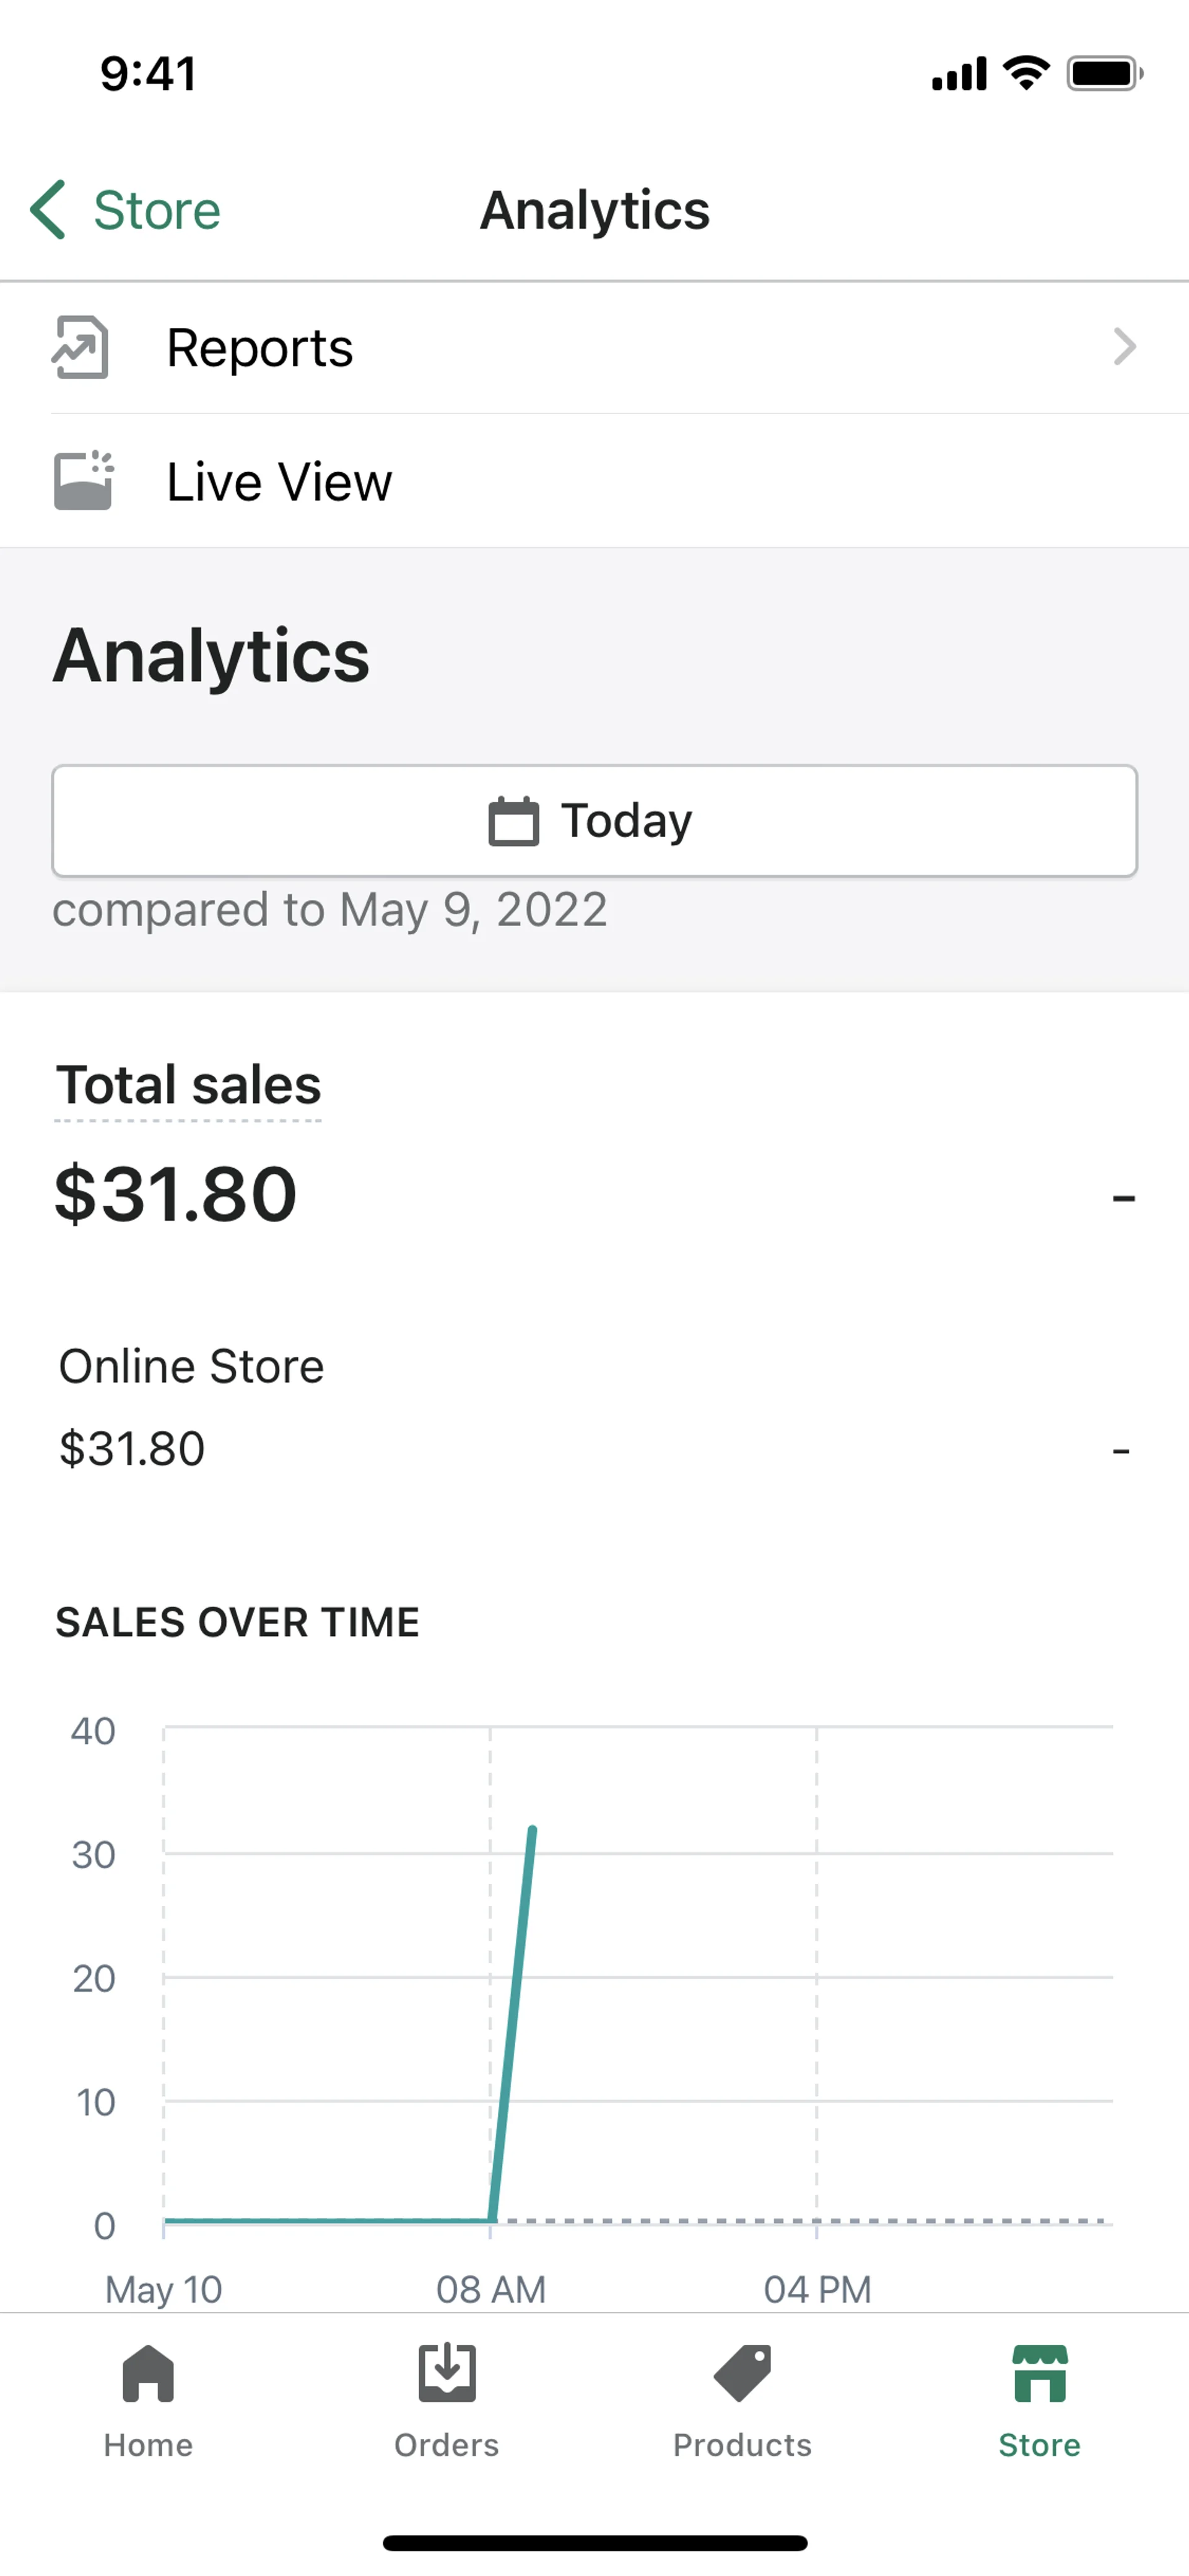1189x2576 pixels.
Task: Tap the 08 AM chart axis label
Action: (x=490, y=2289)
